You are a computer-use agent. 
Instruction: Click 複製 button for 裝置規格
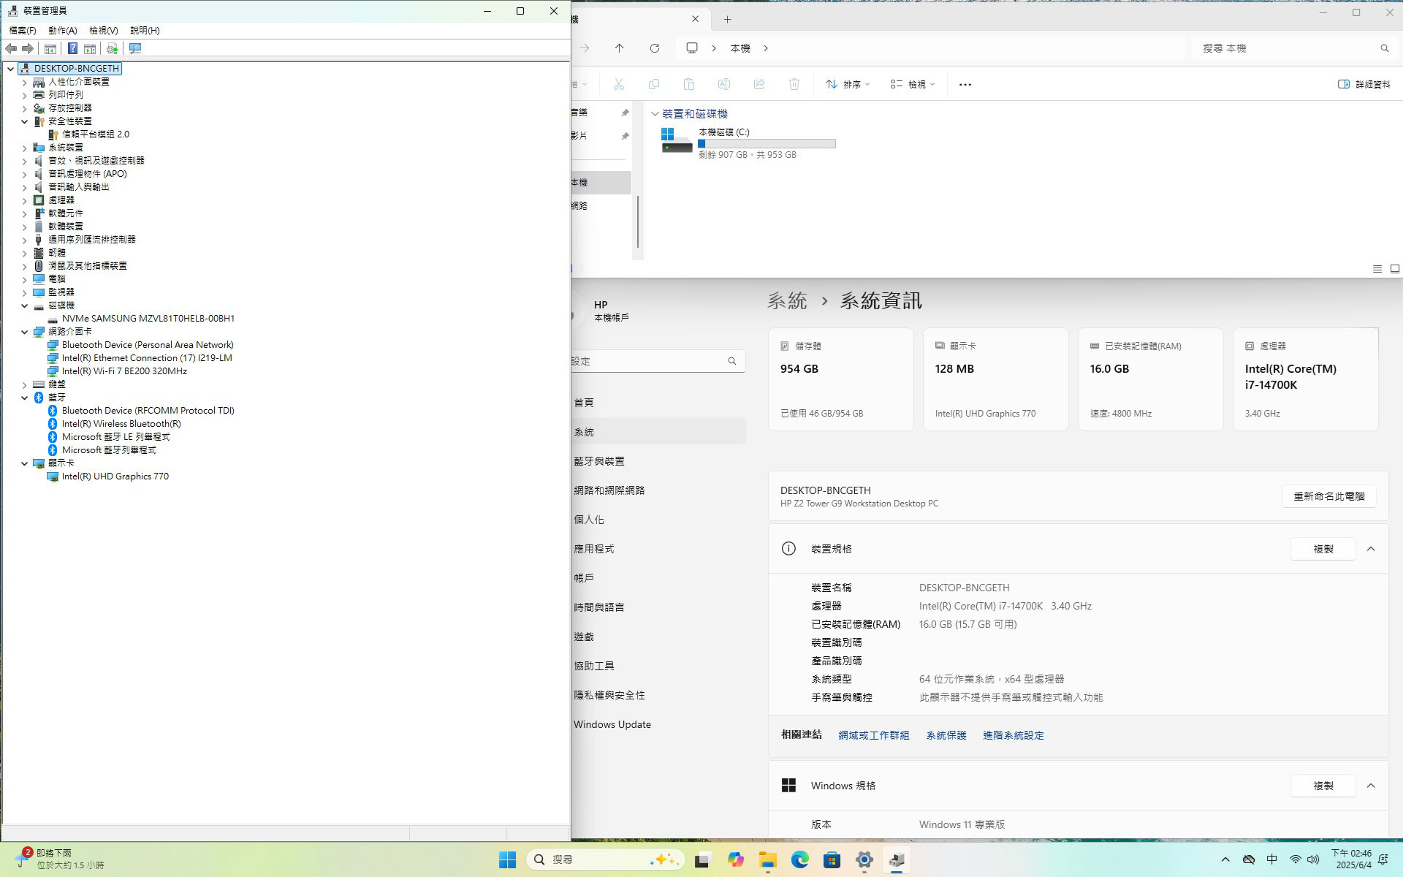1323,549
